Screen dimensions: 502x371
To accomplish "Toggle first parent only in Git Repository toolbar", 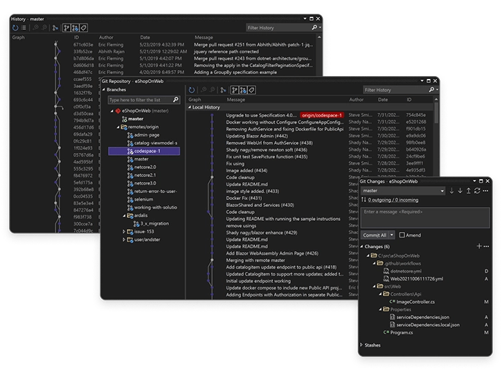I will 234,90.
